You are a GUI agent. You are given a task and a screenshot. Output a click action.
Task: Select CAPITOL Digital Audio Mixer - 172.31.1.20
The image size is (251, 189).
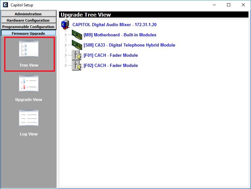pyautogui.click(x=114, y=25)
